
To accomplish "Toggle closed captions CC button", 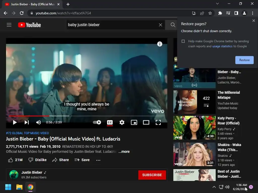I will tap(110, 122).
